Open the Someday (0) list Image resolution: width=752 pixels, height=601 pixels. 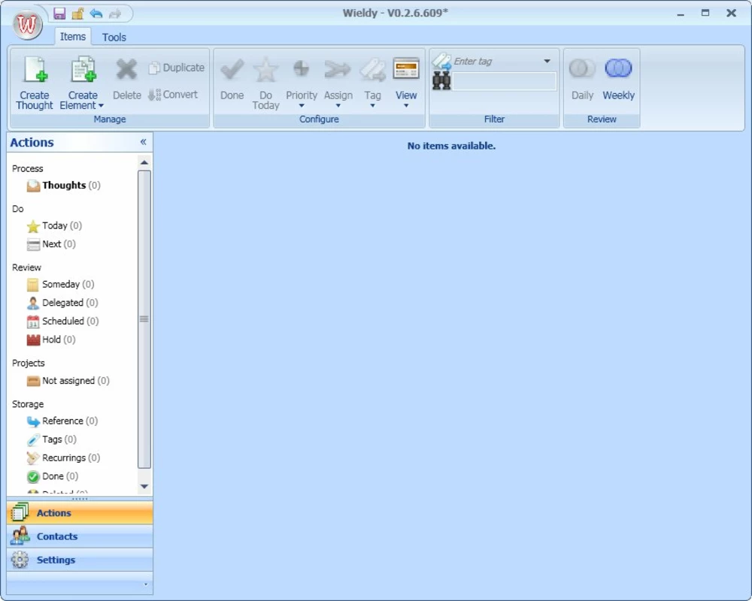point(60,284)
